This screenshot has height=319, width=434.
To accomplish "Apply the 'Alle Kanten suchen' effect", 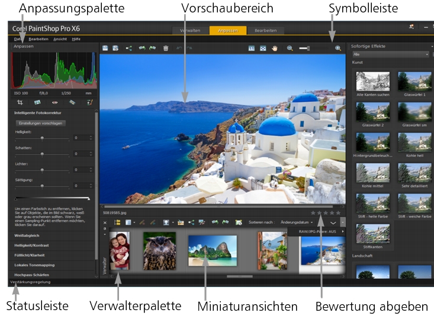I will click(372, 81).
